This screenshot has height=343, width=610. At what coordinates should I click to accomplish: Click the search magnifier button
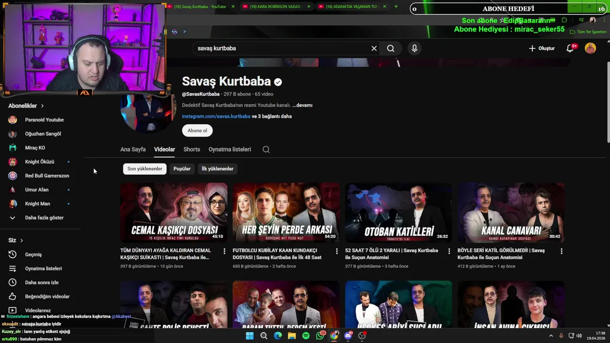pyautogui.click(x=391, y=48)
